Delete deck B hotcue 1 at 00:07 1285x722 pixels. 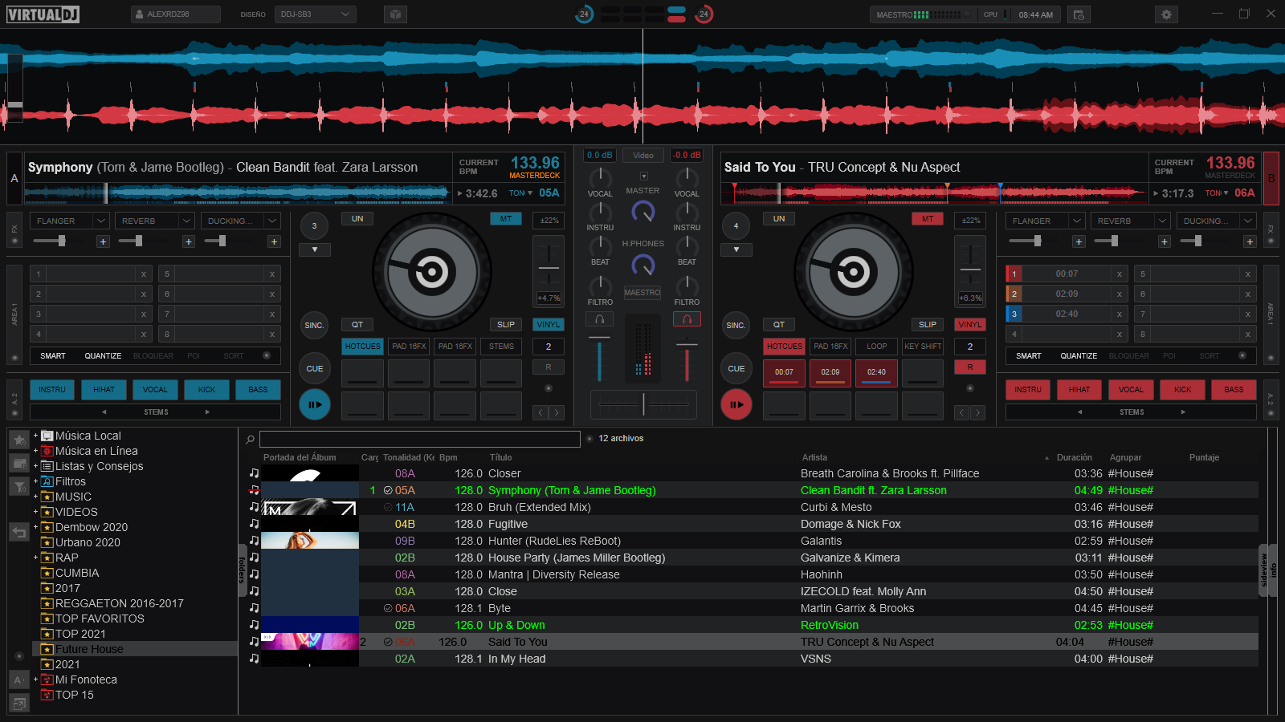[x=1120, y=274]
